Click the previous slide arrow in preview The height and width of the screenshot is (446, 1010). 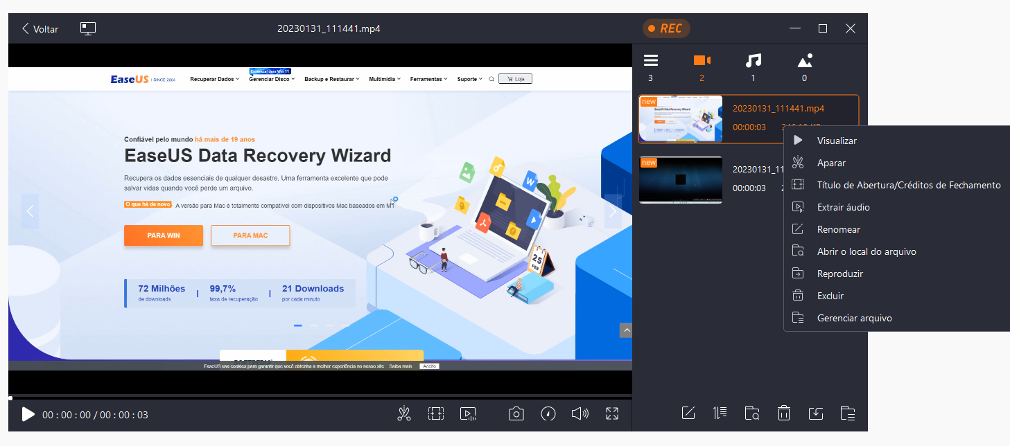pos(30,211)
